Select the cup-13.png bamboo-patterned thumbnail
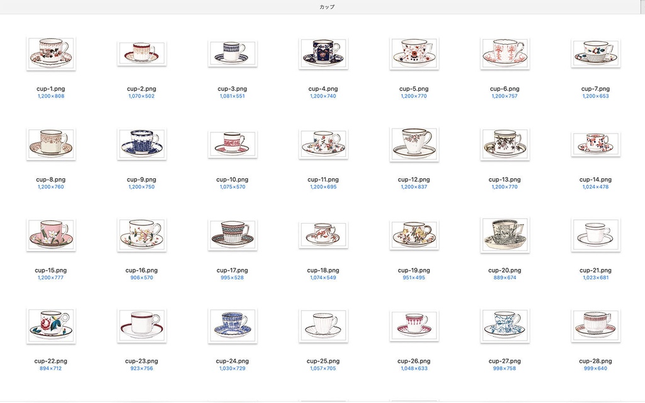The height and width of the screenshot is (403, 645). tap(505, 144)
